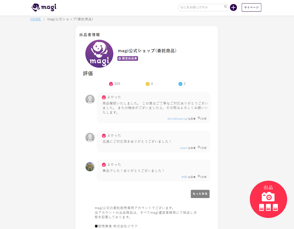Click the shop name magi公式ショップ(委託商品) heading
This screenshot has height=229, width=294.
[x=147, y=51]
